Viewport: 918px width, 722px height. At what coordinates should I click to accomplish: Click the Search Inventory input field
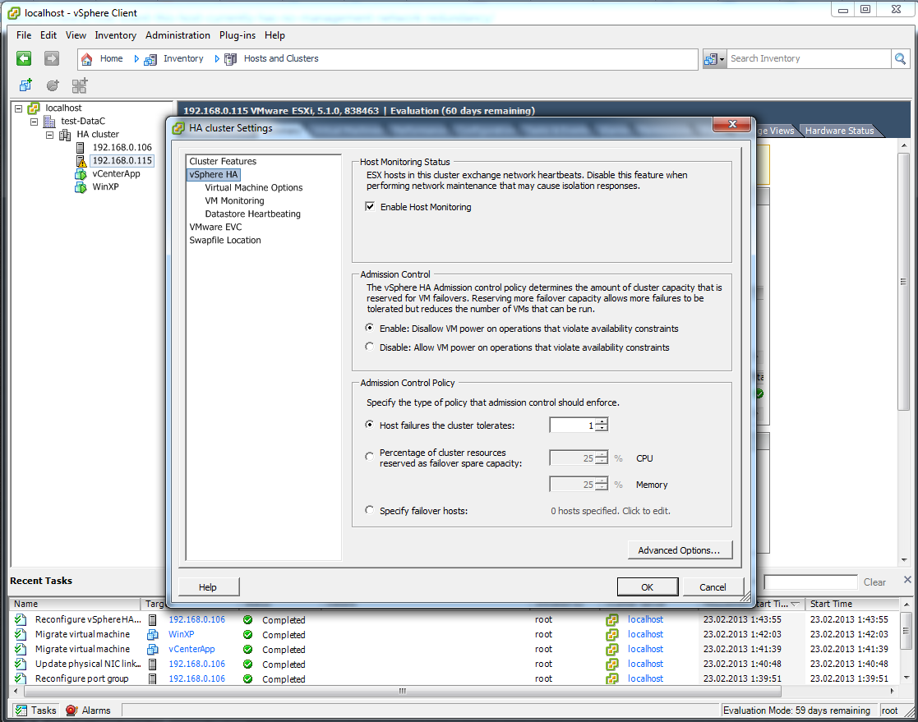click(x=808, y=58)
